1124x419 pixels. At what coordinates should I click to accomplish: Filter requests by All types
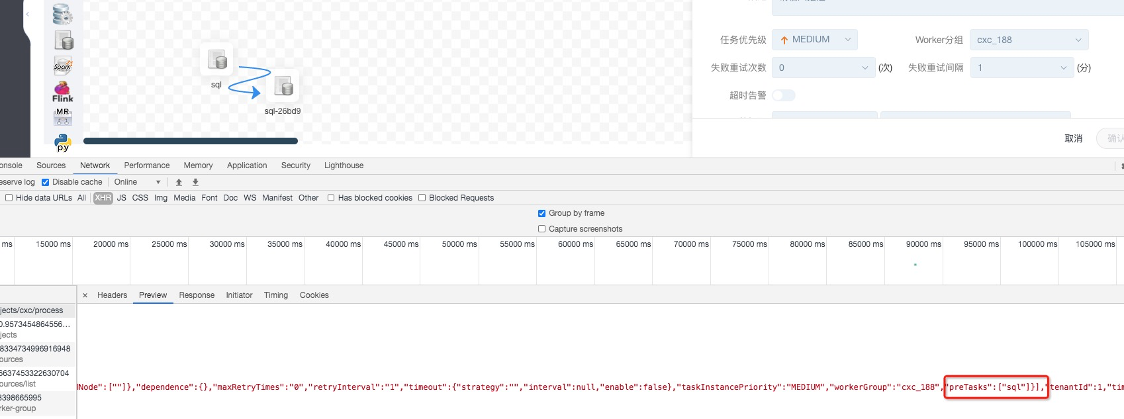81,198
